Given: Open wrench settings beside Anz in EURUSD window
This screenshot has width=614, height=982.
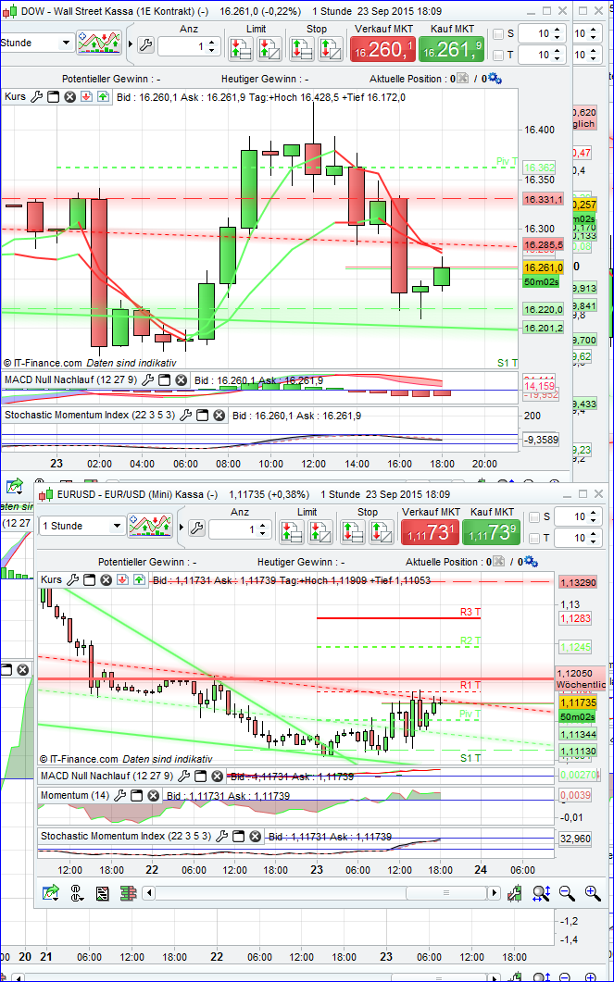Looking at the screenshot, I should 196,528.
